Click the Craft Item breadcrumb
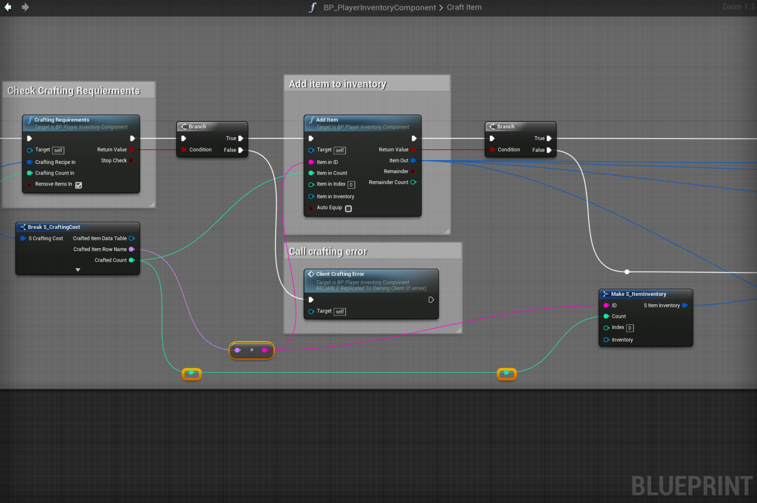This screenshot has width=757, height=503. coord(464,7)
